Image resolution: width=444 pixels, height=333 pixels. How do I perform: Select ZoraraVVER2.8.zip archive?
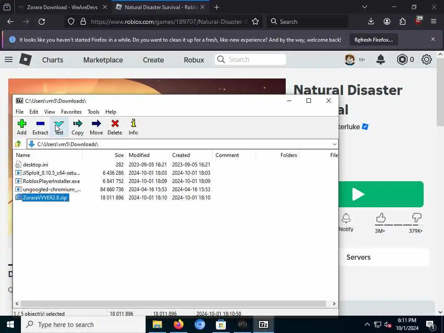point(113,198)
